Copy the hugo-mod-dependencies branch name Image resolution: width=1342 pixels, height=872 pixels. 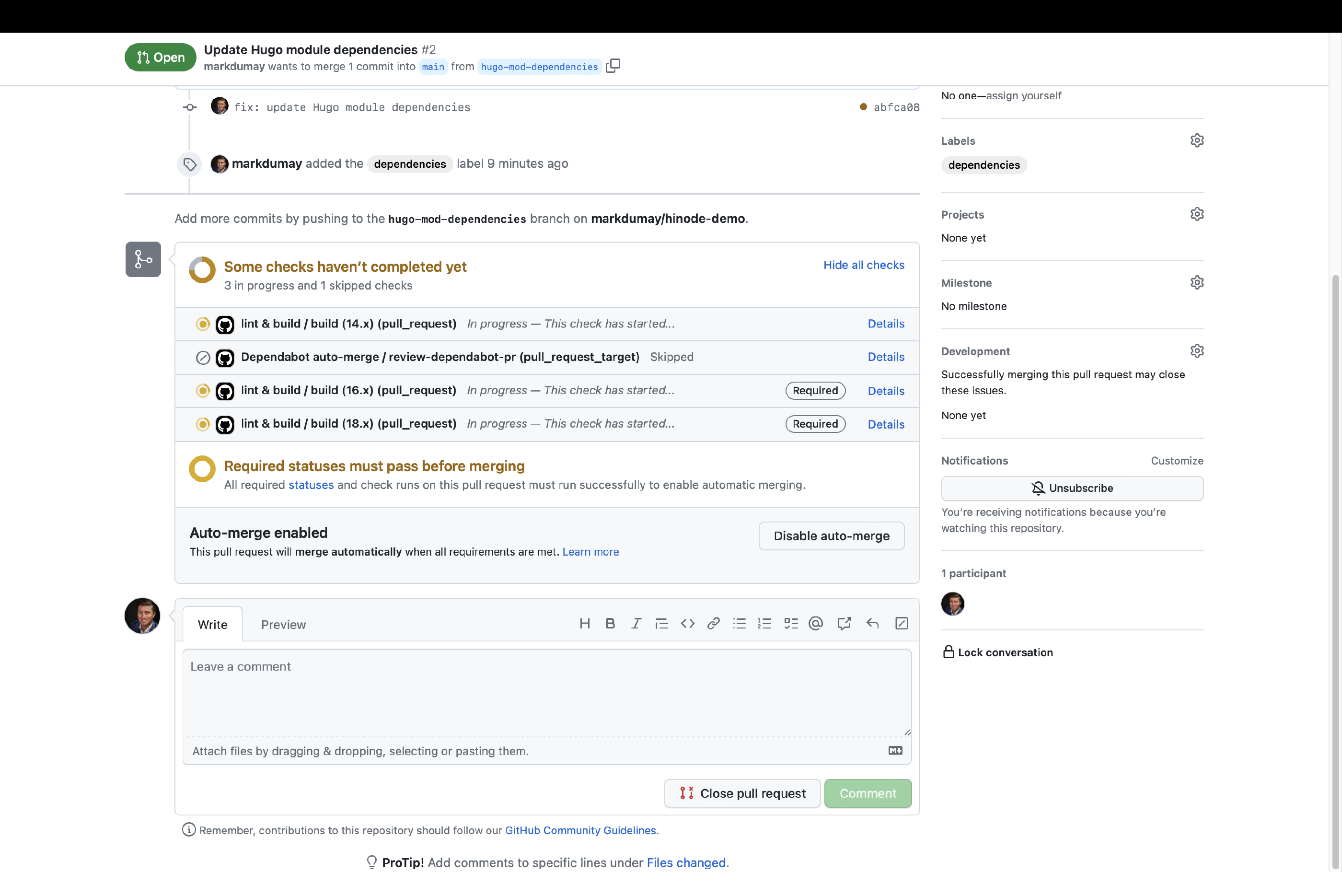click(x=613, y=66)
